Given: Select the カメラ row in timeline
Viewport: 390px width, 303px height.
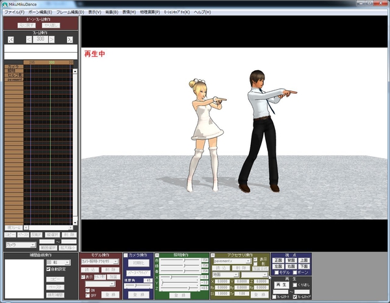Looking at the screenshot, I should (x=14, y=66).
